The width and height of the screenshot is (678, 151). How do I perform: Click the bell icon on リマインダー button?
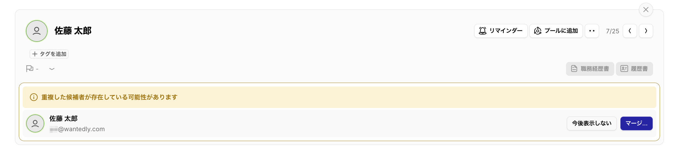[483, 31]
